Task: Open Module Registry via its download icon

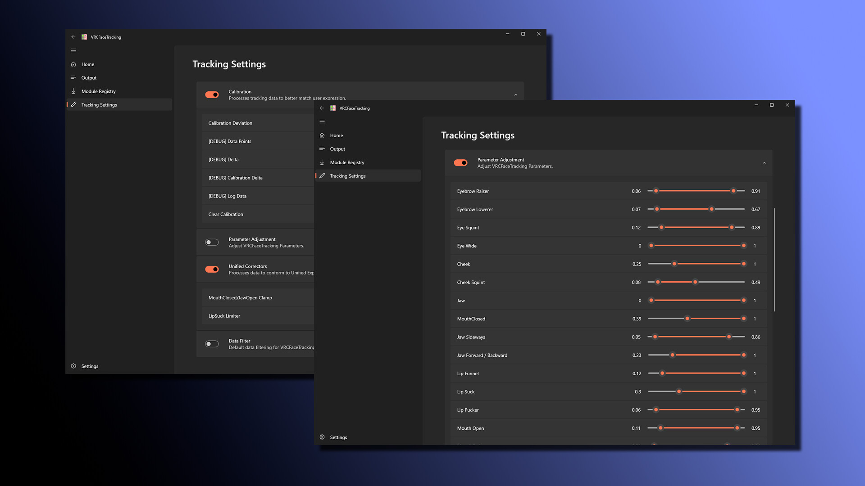Action: pyautogui.click(x=323, y=162)
